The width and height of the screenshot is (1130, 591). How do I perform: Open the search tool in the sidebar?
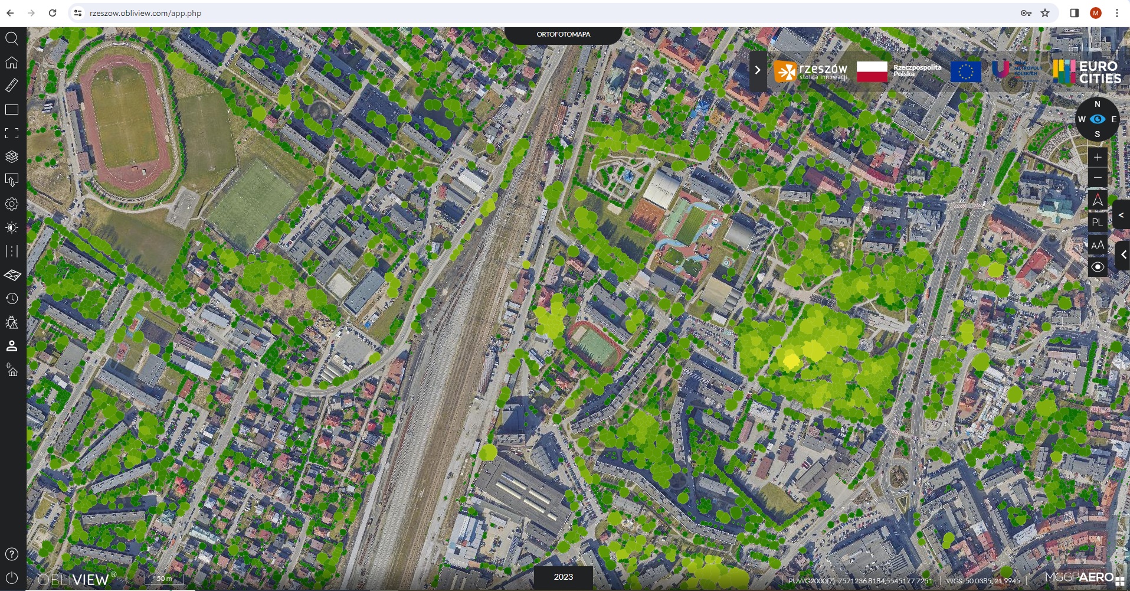click(12, 39)
